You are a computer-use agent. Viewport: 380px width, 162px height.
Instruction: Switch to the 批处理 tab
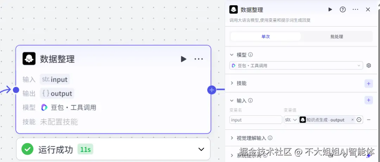pos(337,37)
